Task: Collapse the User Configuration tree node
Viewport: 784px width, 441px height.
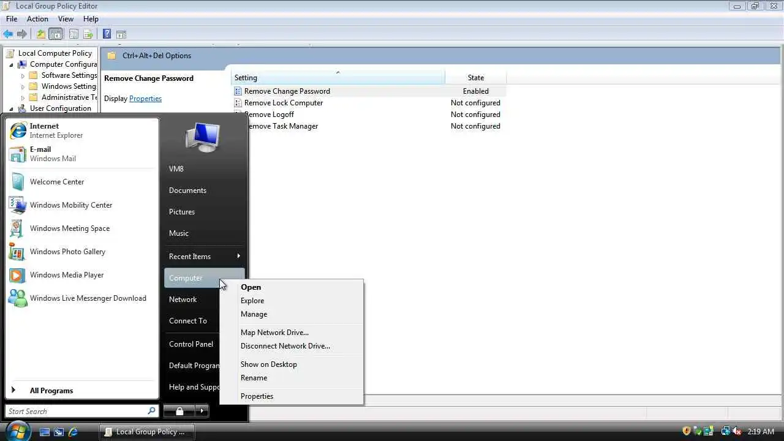Action: click(11, 108)
